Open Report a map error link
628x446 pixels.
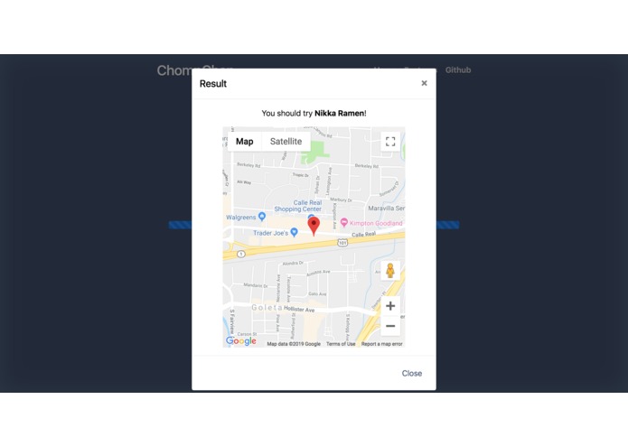(x=381, y=344)
